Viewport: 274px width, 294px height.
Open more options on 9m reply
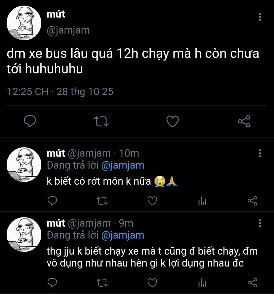[260, 223]
